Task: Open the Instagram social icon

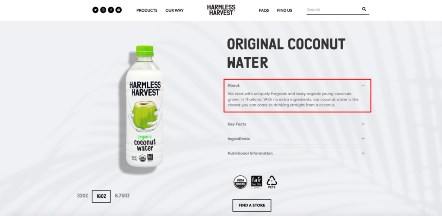Action: coord(103,10)
